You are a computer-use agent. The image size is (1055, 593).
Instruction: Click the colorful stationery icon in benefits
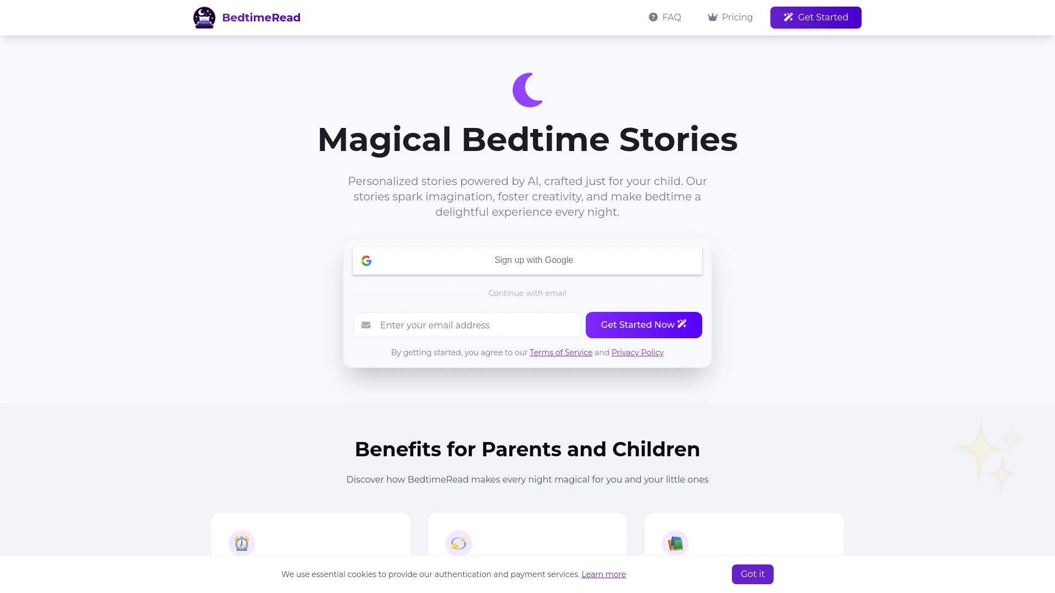(x=675, y=543)
